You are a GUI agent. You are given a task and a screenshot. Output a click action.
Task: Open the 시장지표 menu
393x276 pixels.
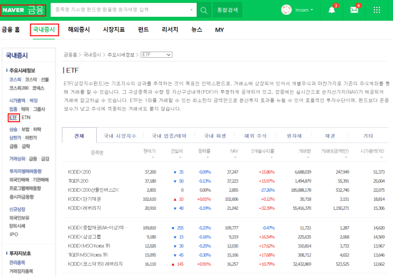[114, 30]
